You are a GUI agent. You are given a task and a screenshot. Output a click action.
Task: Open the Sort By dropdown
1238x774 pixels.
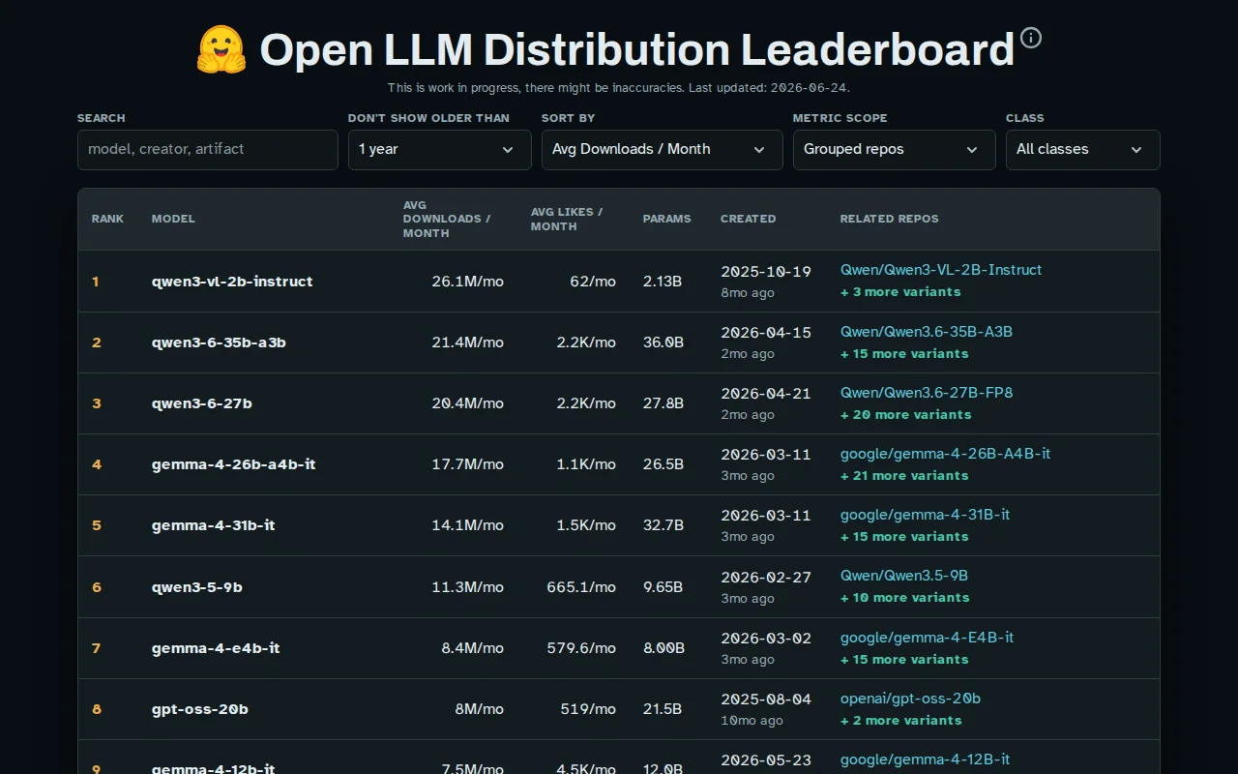[x=663, y=150]
